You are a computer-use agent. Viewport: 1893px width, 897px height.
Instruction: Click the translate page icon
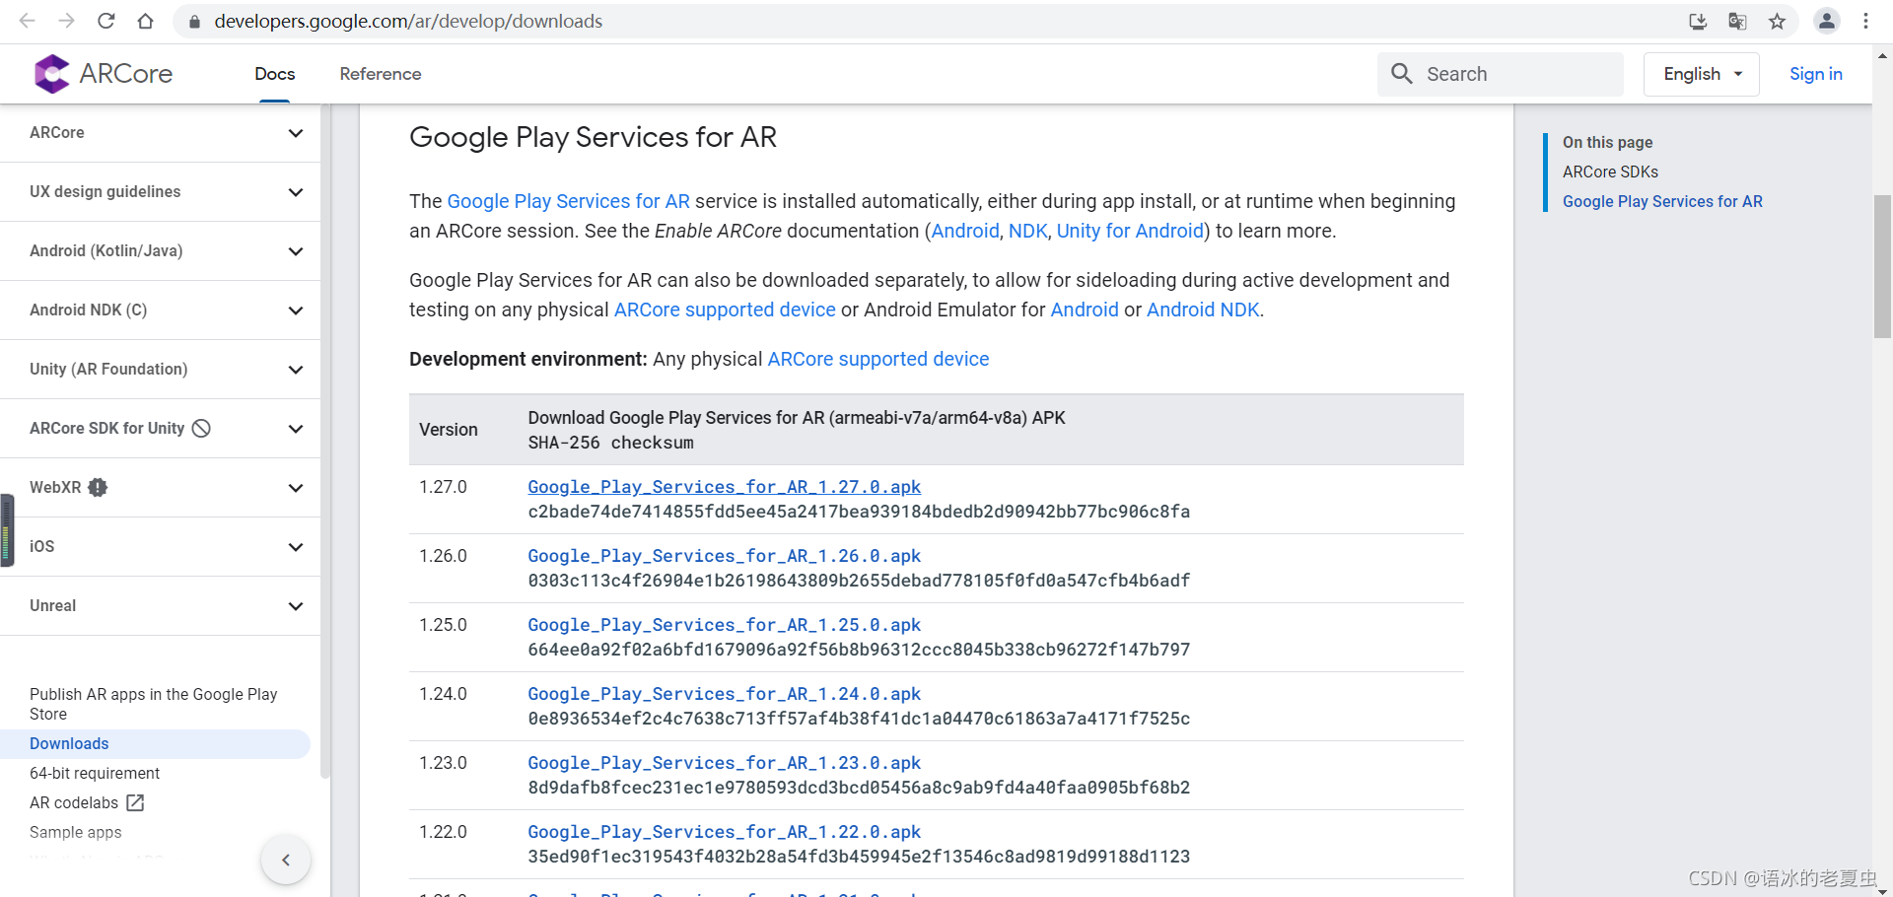pyautogui.click(x=1737, y=21)
